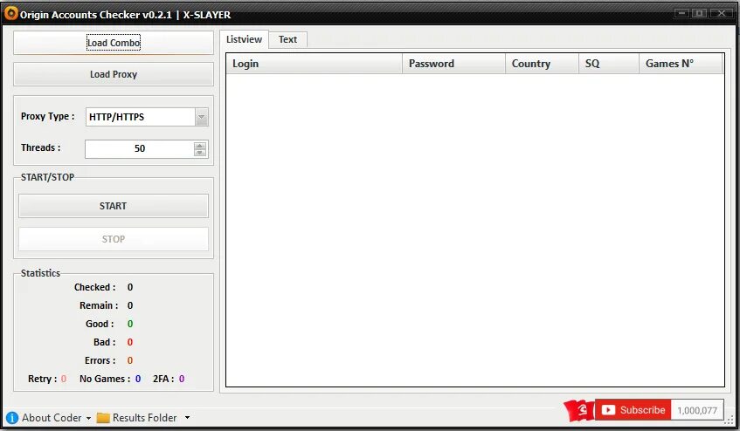740x431 pixels.
Task: Click the STOP button
Action: pos(114,239)
